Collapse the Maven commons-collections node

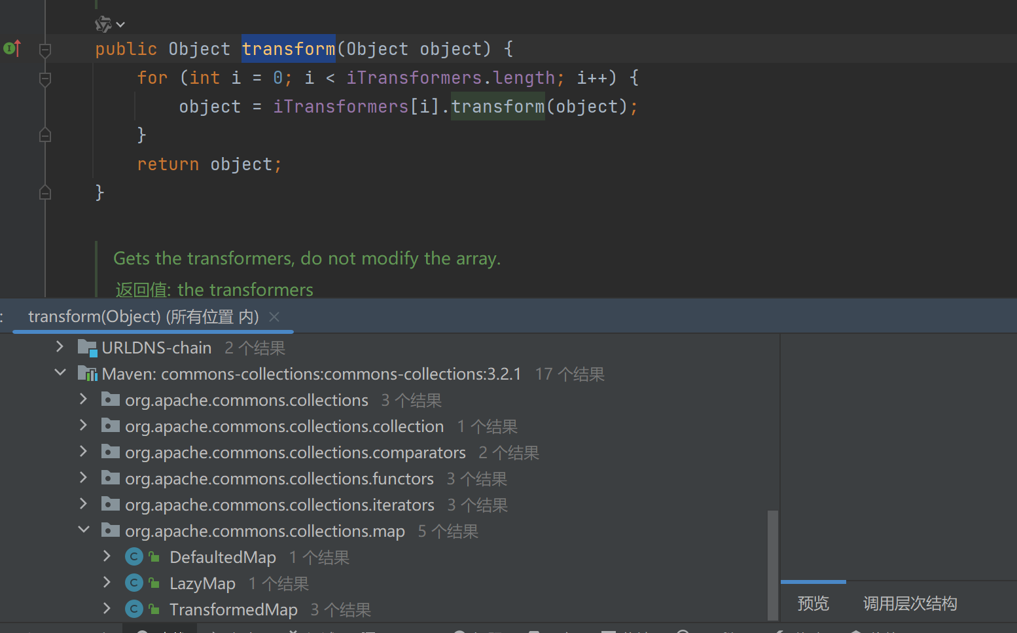(x=60, y=372)
